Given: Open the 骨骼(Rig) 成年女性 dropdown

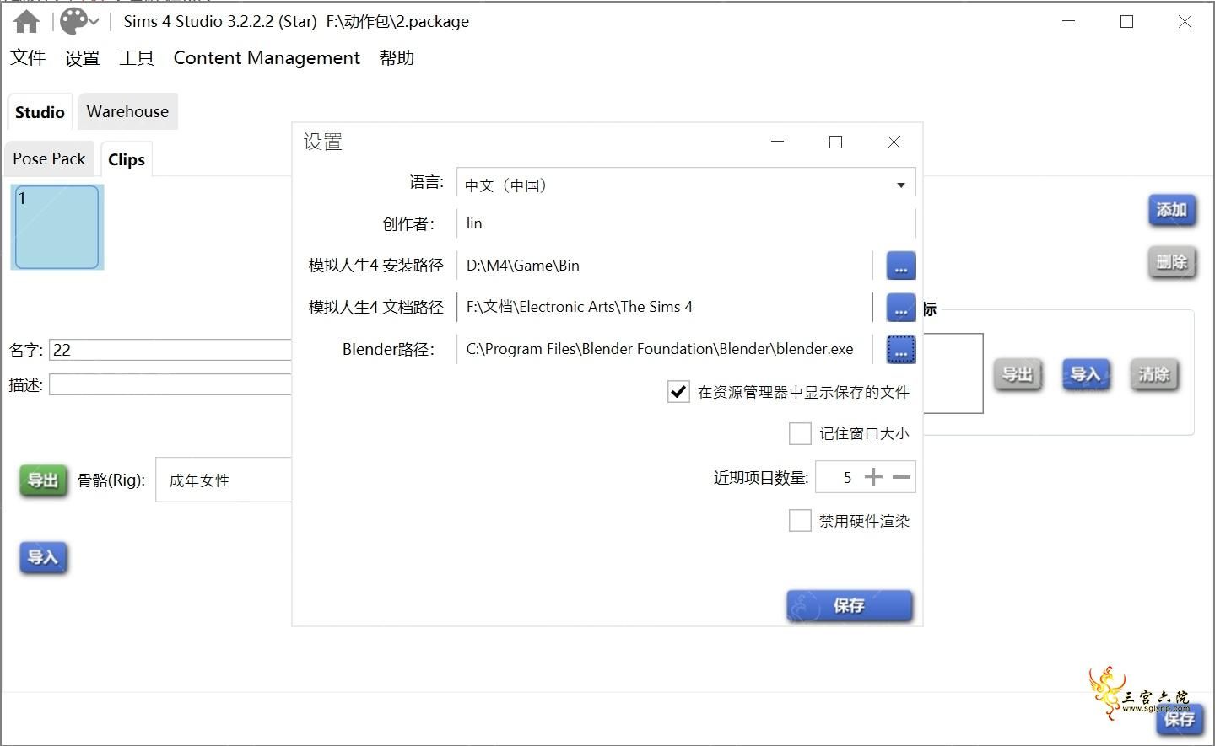Looking at the screenshot, I should (224, 480).
